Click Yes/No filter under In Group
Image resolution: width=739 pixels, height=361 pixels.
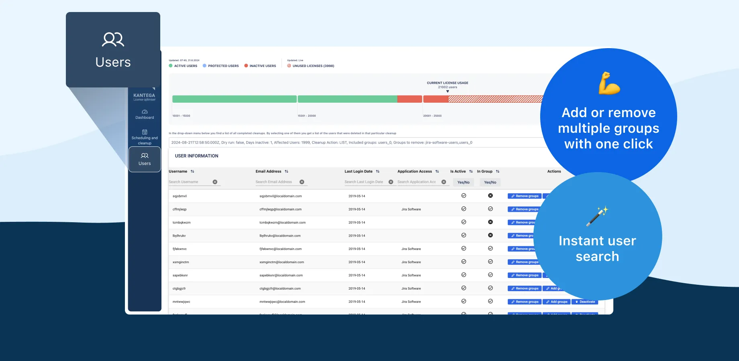490,182
